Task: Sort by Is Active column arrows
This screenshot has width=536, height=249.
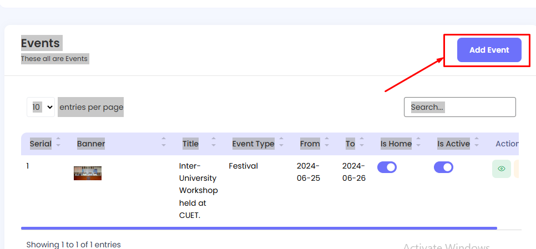Action: (x=477, y=144)
